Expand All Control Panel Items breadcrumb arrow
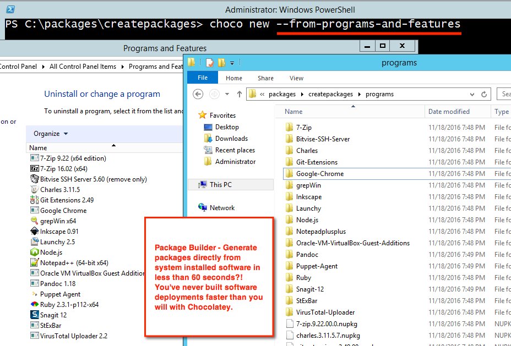511x346 pixels. point(123,67)
